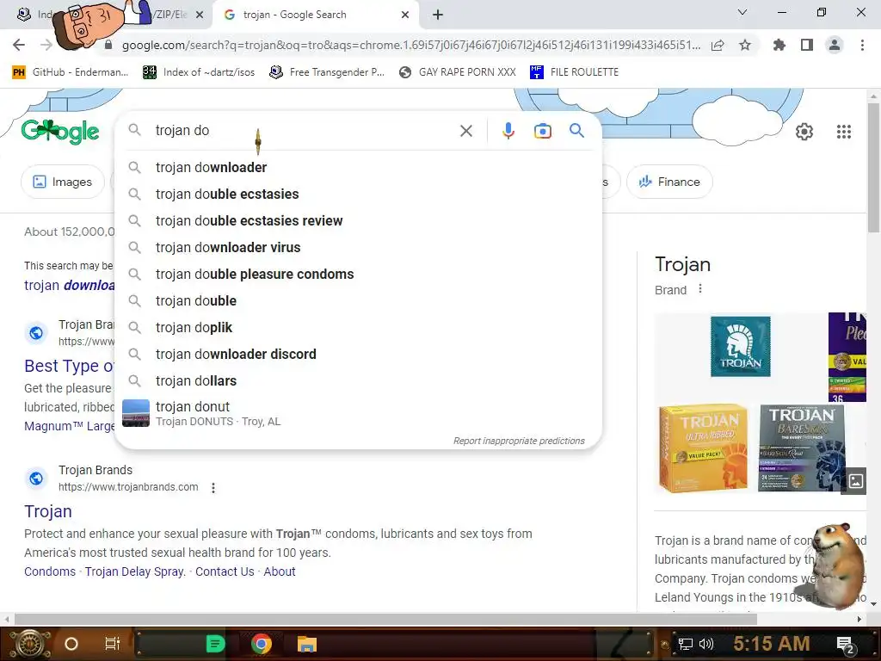
Task: Open new tab with plus button
Action: pos(438,15)
